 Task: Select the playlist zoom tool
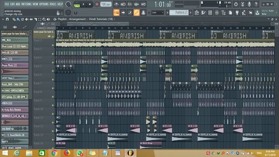point(44,19)
